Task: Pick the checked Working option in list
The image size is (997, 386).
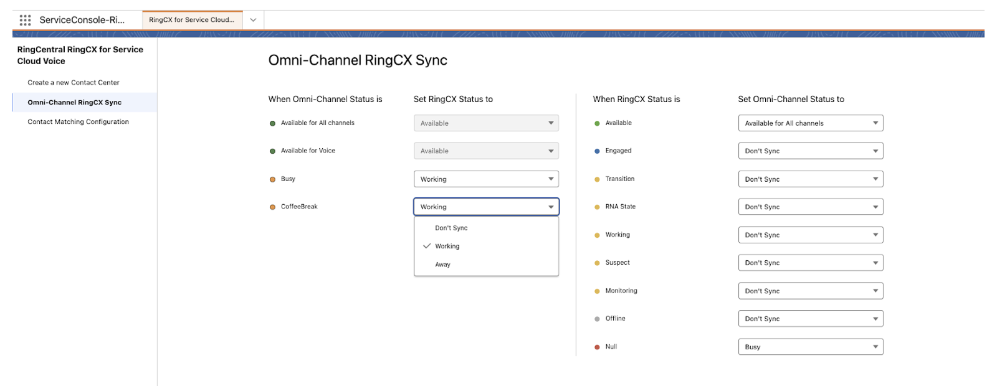Action: coord(447,247)
